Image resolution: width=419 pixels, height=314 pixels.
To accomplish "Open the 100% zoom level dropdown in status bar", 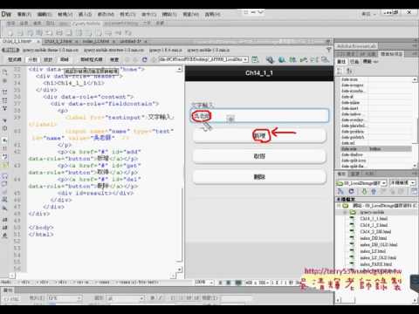I will (211, 283).
